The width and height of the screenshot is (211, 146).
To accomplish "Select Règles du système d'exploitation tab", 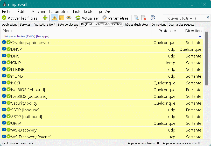I will coord(102,24).
